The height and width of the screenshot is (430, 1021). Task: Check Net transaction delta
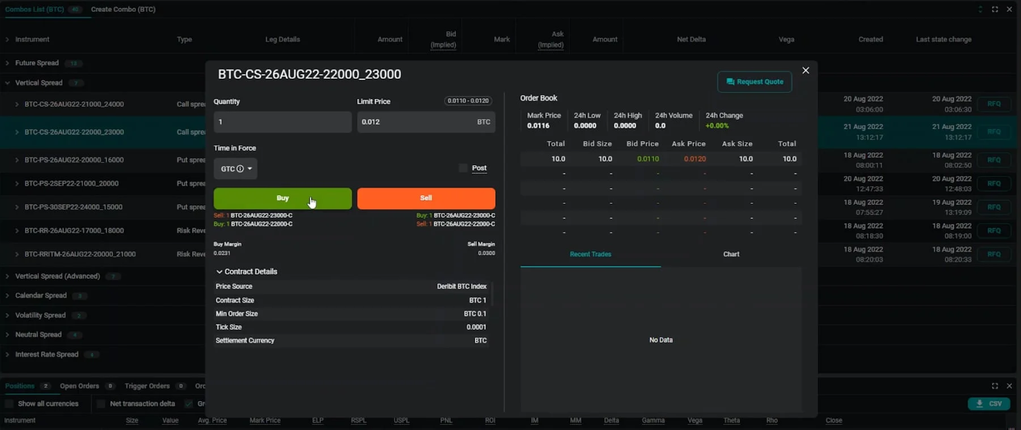click(101, 403)
